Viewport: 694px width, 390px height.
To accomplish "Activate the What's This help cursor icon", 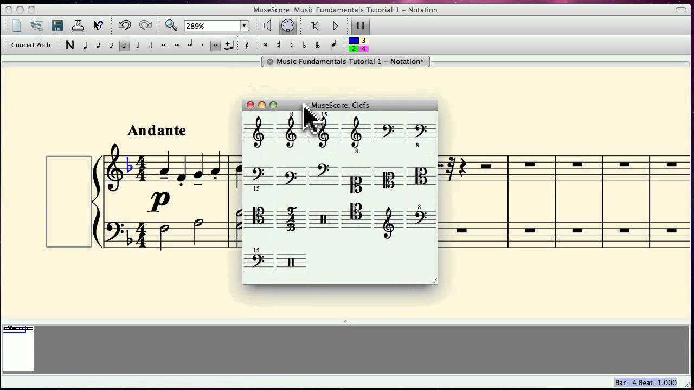I will pos(98,25).
